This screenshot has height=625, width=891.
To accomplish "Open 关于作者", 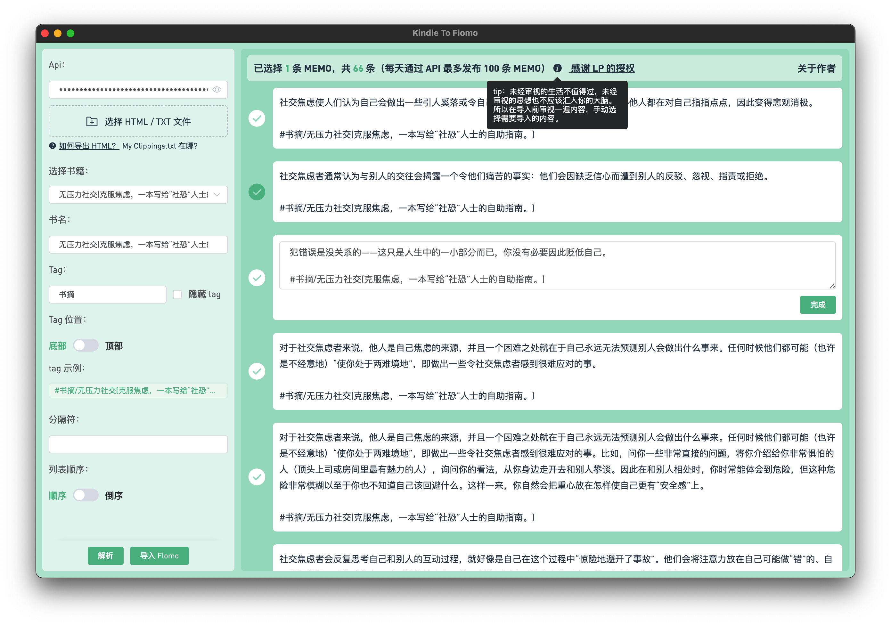I will [x=816, y=68].
